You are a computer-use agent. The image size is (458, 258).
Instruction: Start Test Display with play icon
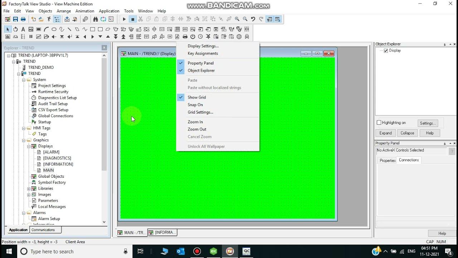coord(124,19)
